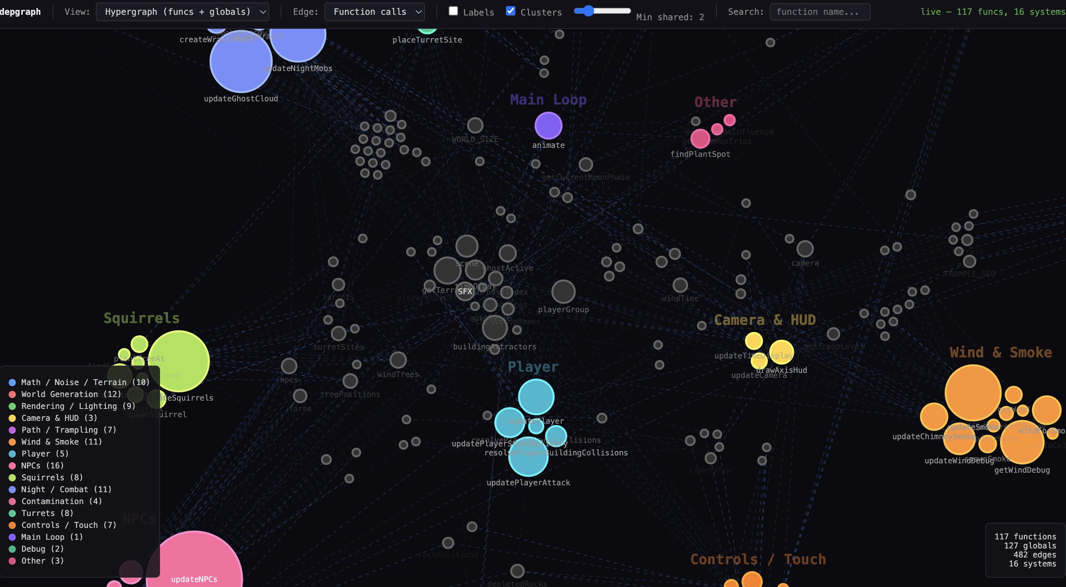Click the orange getWindDebug node
Screen dimensions: 1066x587
[1022, 442]
